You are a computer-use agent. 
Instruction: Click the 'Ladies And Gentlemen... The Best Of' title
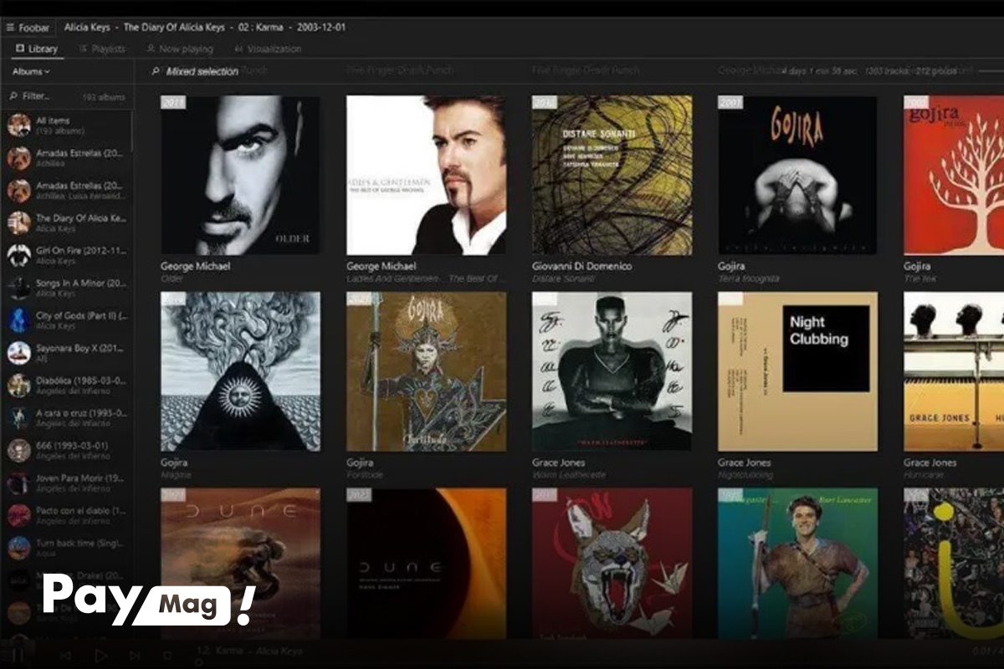[427, 278]
